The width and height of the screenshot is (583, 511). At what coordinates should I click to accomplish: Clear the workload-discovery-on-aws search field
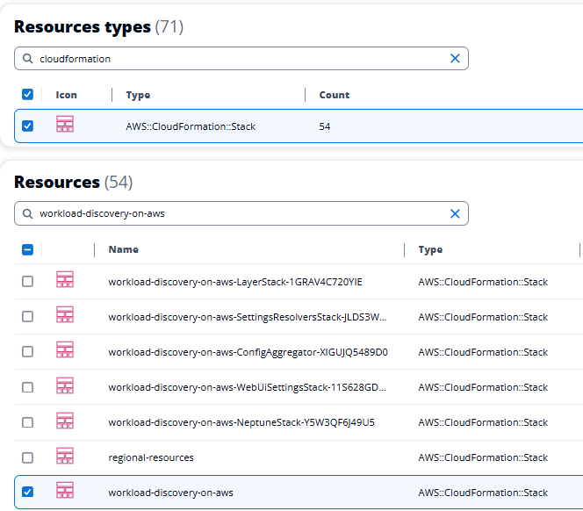coord(455,213)
